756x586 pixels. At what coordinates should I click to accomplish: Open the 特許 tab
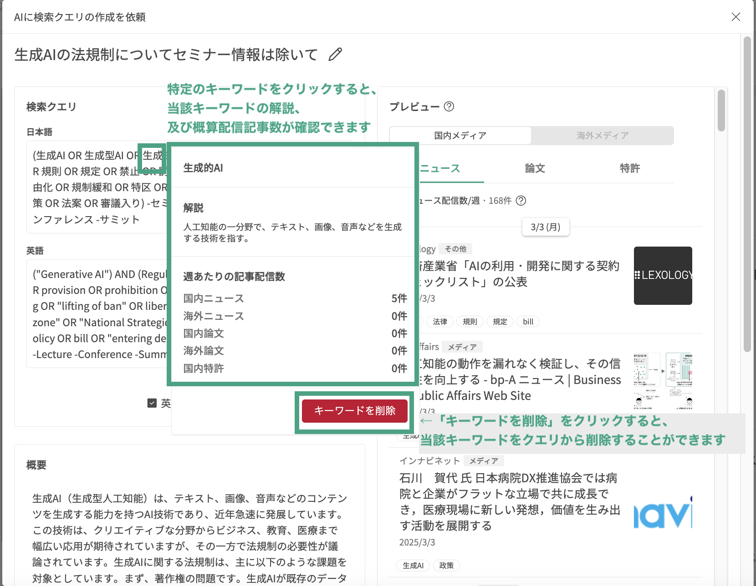tap(630, 168)
